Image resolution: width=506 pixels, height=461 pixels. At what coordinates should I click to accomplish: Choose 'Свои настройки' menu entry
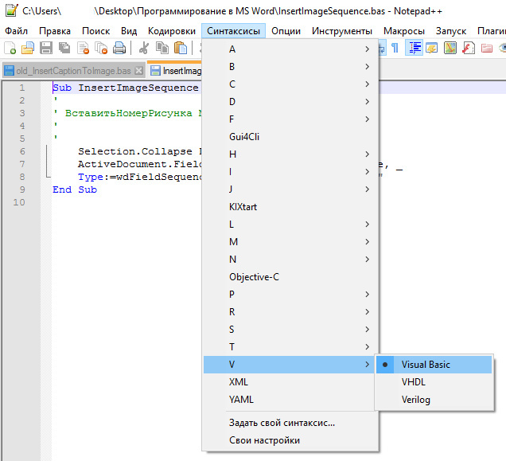pyautogui.click(x=290, y=440)
